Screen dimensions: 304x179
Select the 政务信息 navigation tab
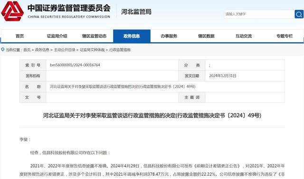[132, 36]
